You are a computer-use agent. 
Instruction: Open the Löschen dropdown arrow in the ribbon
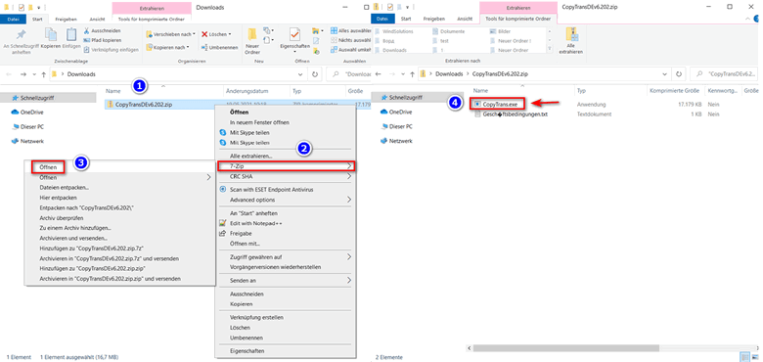click(230, 34)
